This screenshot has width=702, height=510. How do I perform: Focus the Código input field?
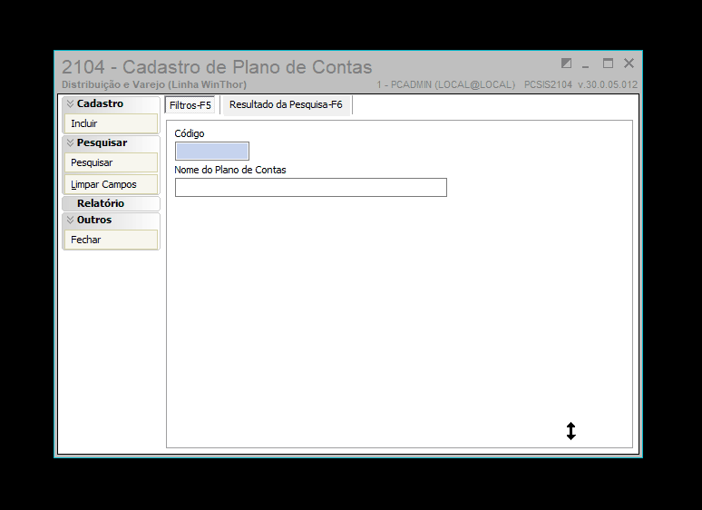[212, 152]
